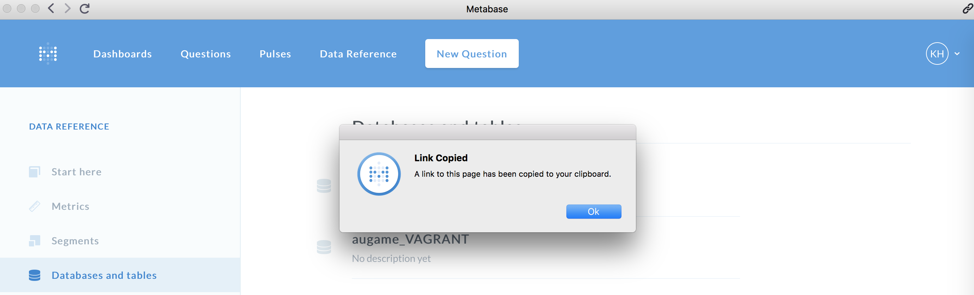Click the augame_VAGRANT database icon

pos(324,247)
